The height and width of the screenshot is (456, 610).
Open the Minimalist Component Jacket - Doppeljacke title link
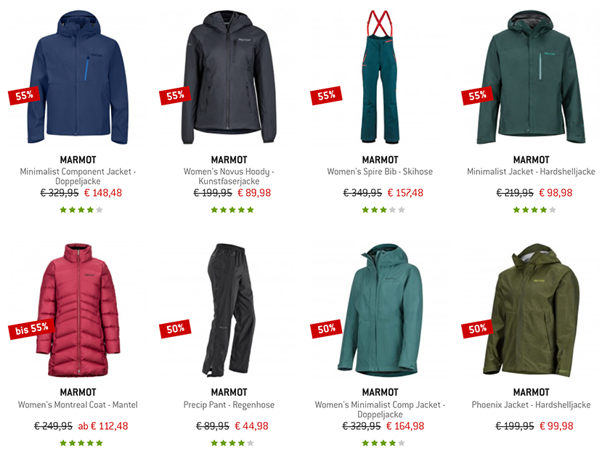tap(78, 176)
